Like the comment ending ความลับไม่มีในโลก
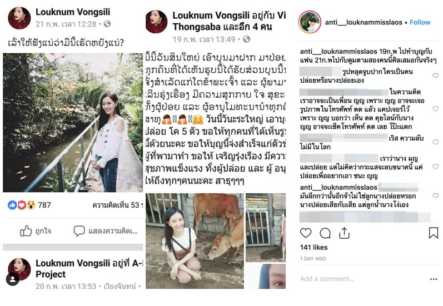Screen dimensions: 443x306 click(435, 142)
